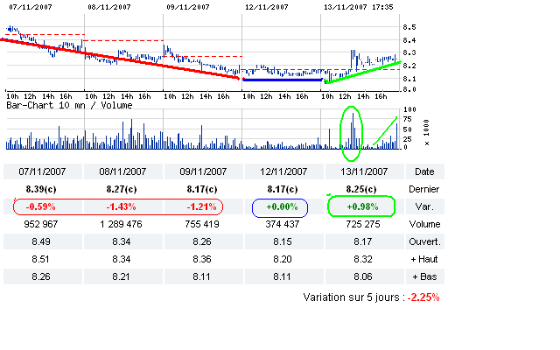Click the 8.27(c) closing price
This screenshot has width=560, height=350.
point(122,189)
